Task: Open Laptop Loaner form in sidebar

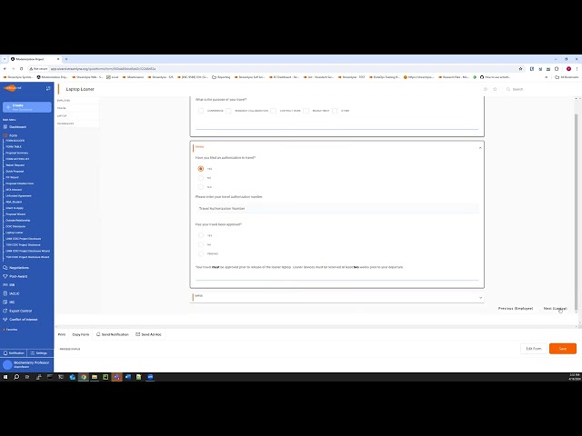Action: (15, 233)
